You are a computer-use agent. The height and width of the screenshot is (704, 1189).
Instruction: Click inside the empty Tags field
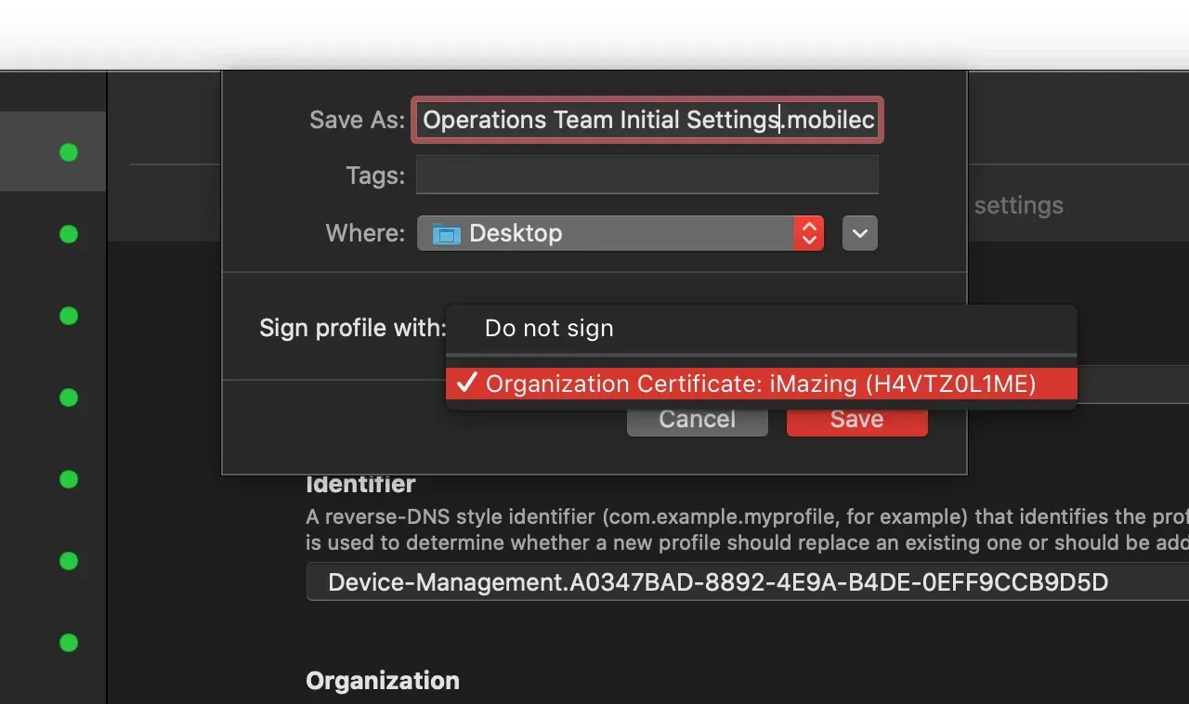[647, 175]
